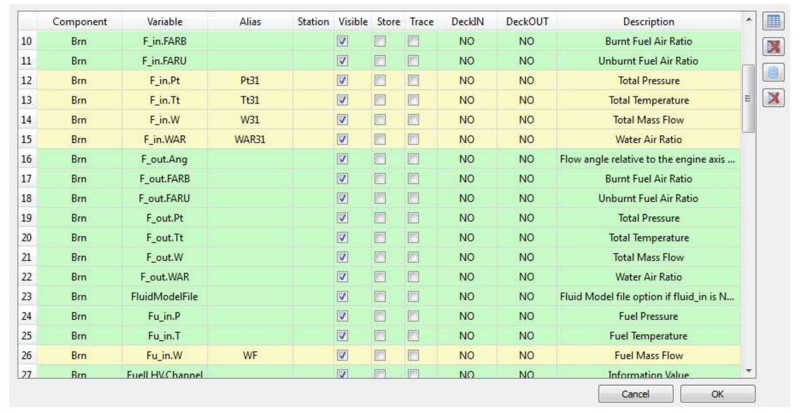The width and height of the screenshot is (800, 413).
Task: Click DeckOUT value for Fu_in.T row
Action: click(x=526, y=336)
